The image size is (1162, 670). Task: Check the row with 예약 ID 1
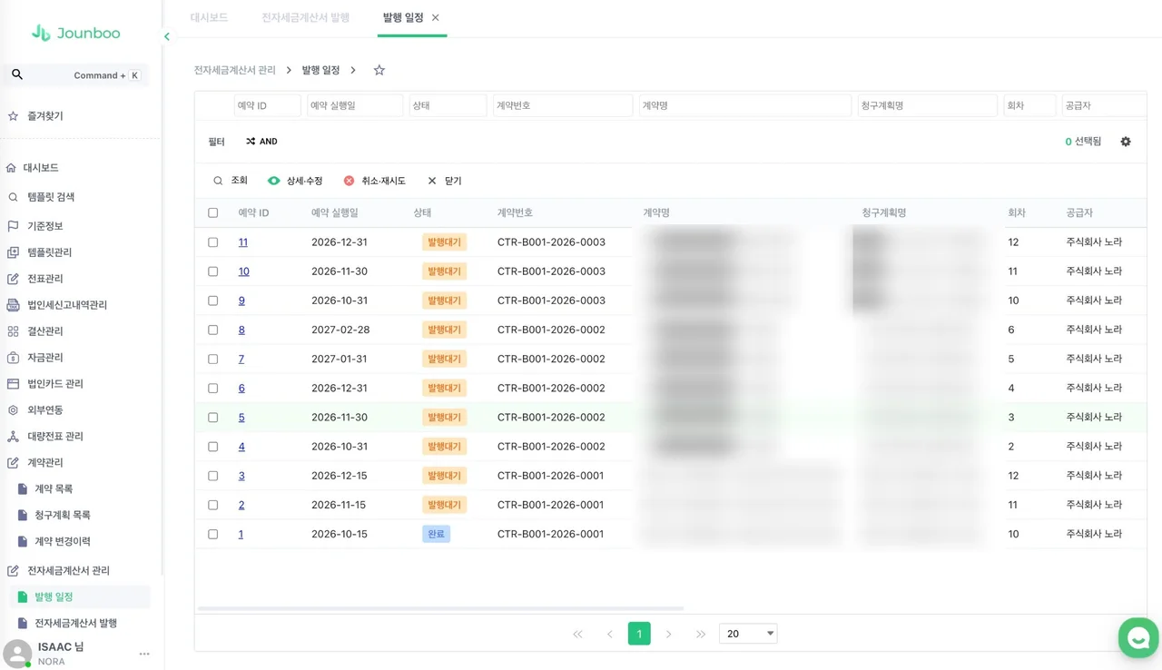[x=213, y=534]
